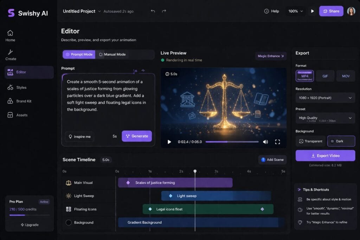Screen dimensions: 360x240
Task: Open the Home page in sidebar
Action: [x=10, y=36]
